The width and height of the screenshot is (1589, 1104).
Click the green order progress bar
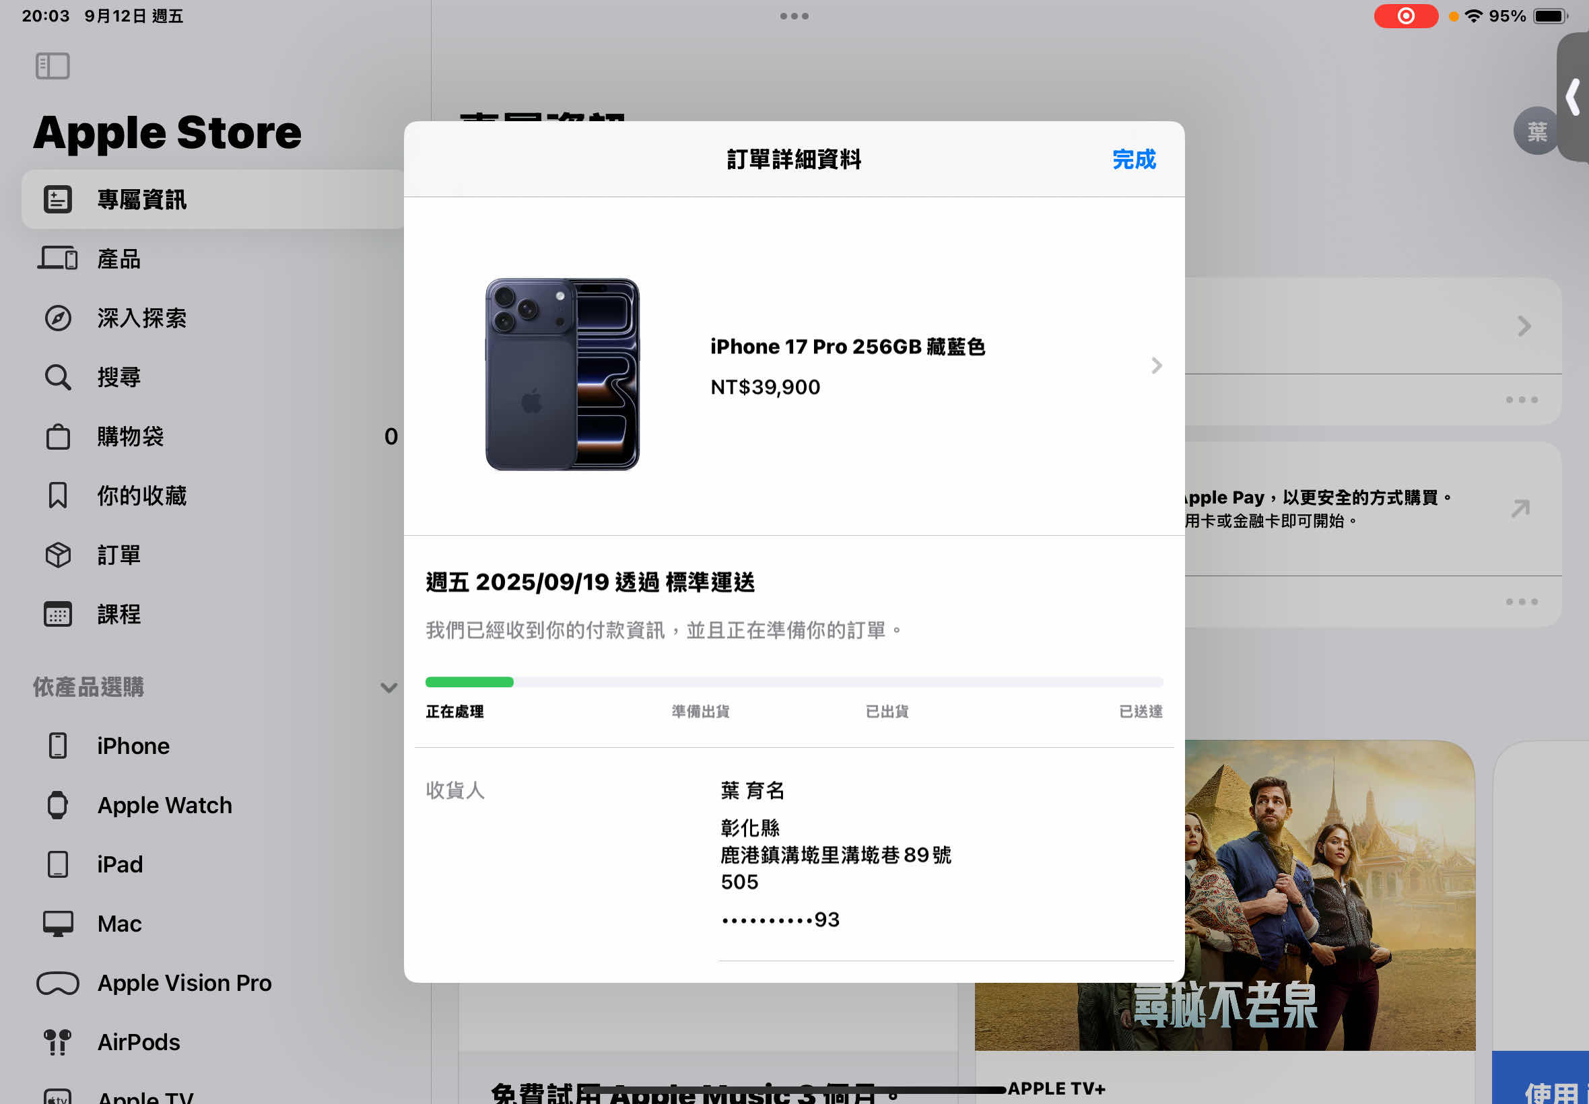click(x=470, y=682)
